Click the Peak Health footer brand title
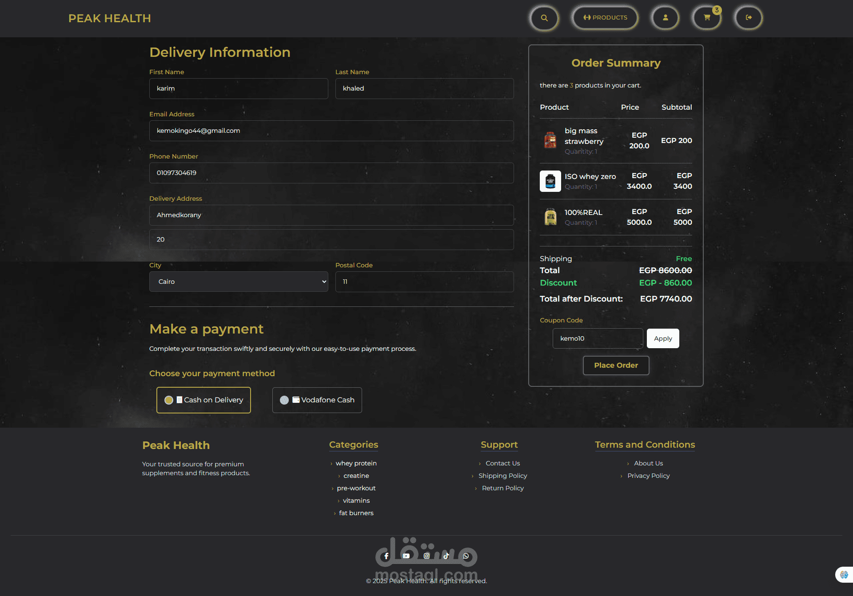Viewport: 853px width, 596px height. (176, 445)
